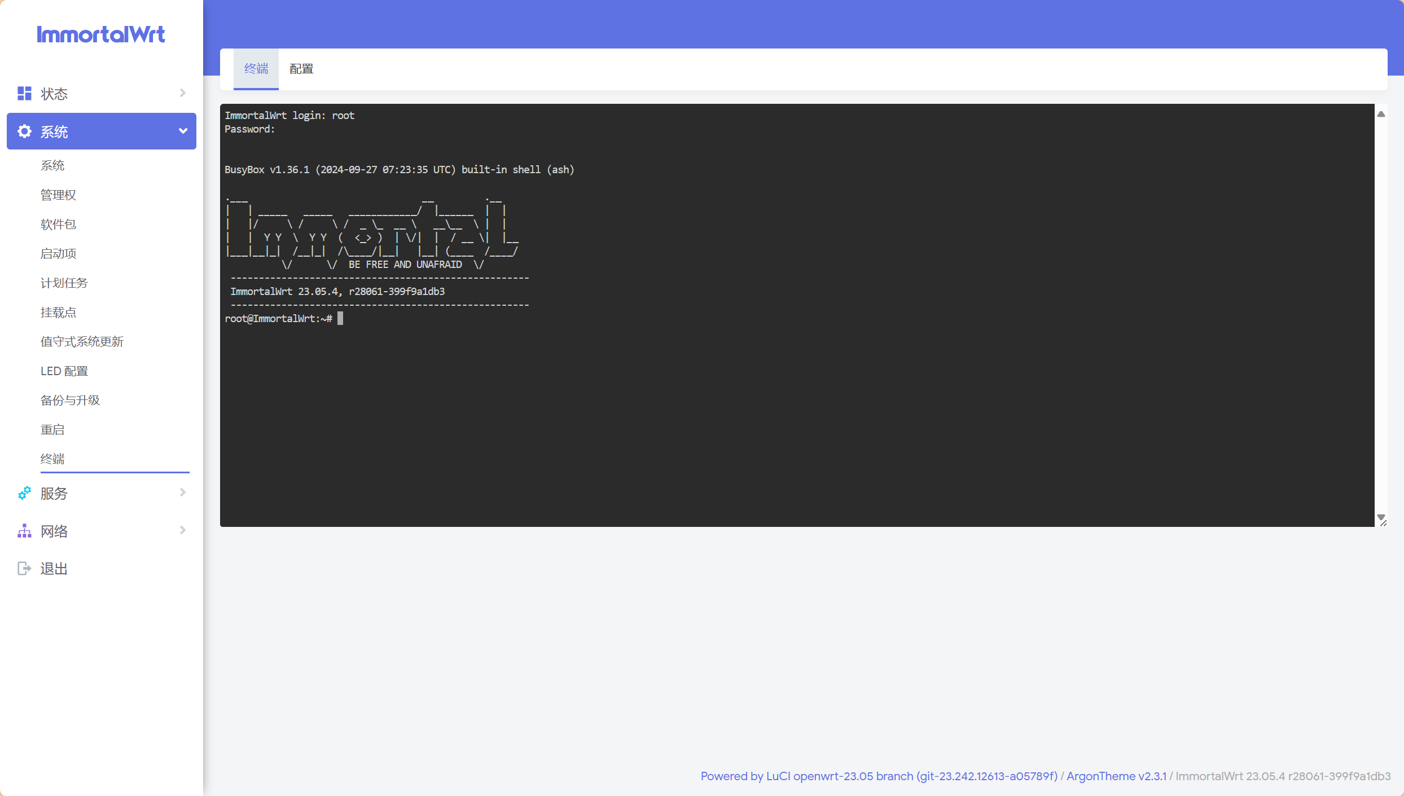
Task: Click the ImmortalWrt logo
Action: click(101, 34)
